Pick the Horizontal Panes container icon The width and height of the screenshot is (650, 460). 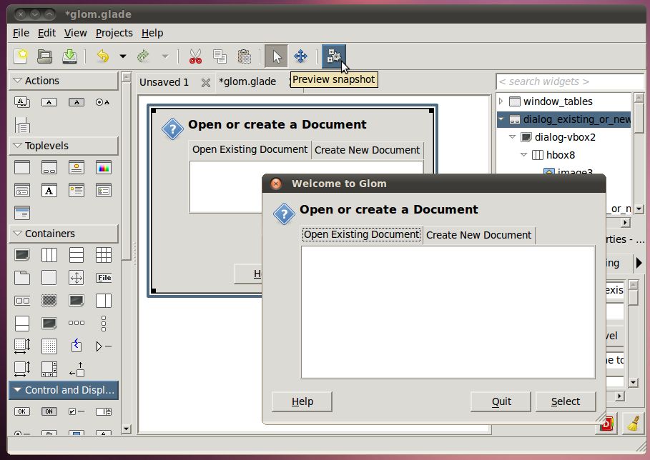click(104, 301)
